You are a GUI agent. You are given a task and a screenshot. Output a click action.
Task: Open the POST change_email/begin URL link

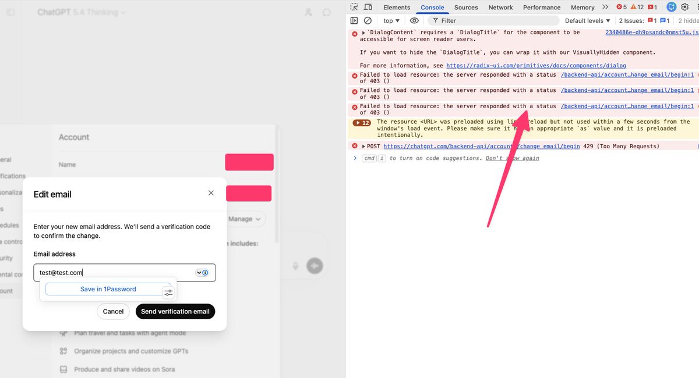(481, 147)
